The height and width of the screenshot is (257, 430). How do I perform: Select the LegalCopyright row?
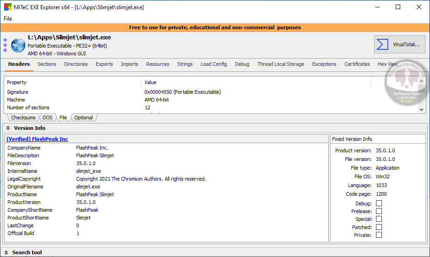[167, 179]
